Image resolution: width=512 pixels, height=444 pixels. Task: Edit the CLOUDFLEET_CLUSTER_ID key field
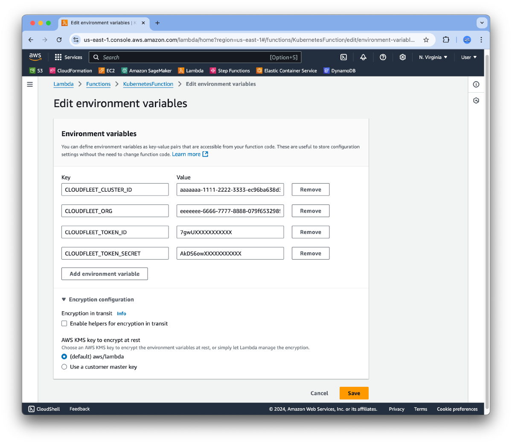tap(115, 190)
